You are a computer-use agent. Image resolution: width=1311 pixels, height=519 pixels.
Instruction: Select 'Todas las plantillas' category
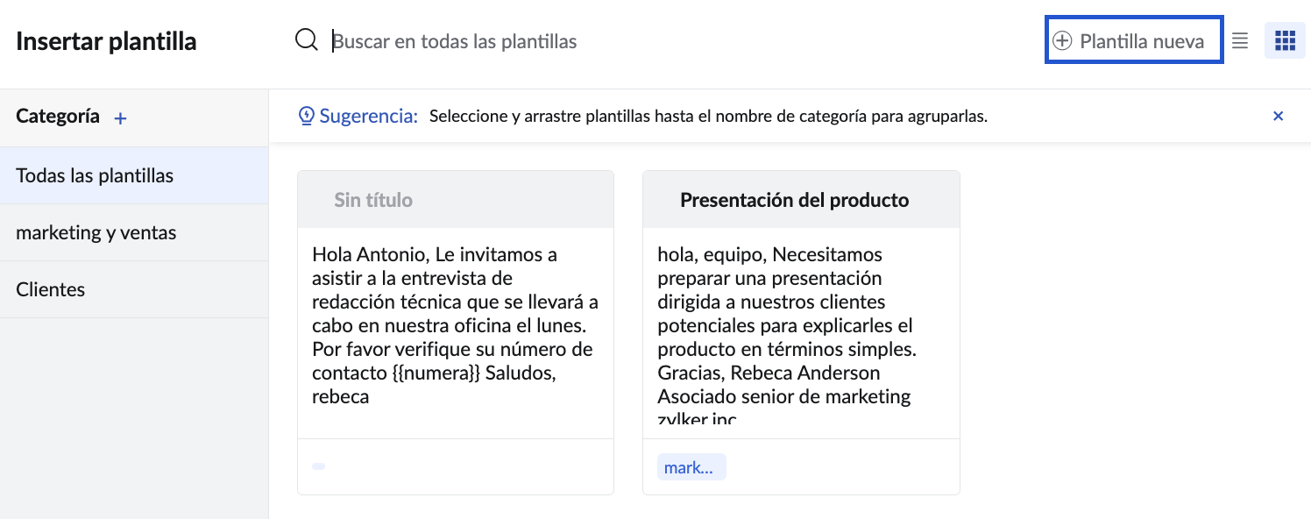point(95,175)
